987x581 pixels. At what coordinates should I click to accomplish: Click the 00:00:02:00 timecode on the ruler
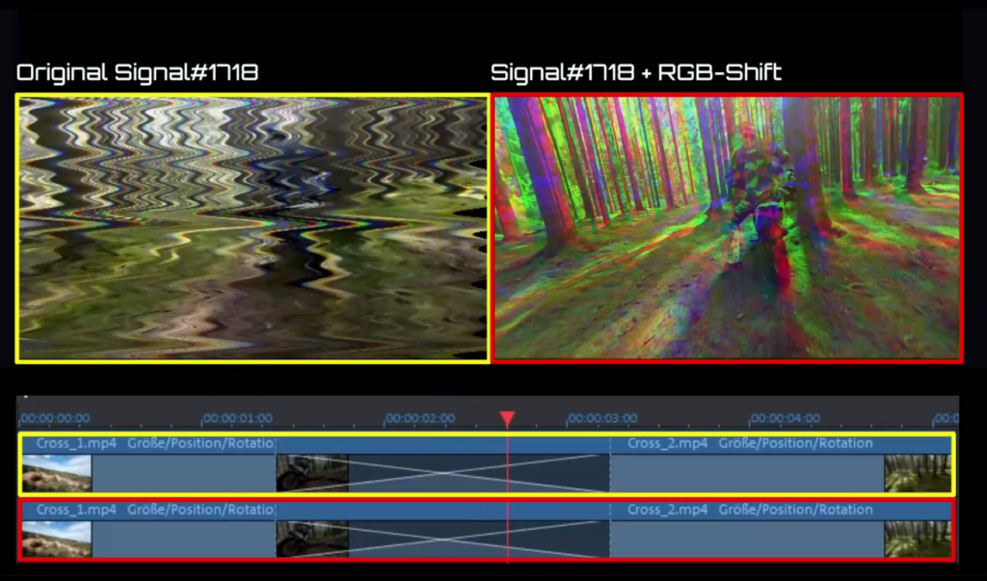click(420, 418)
